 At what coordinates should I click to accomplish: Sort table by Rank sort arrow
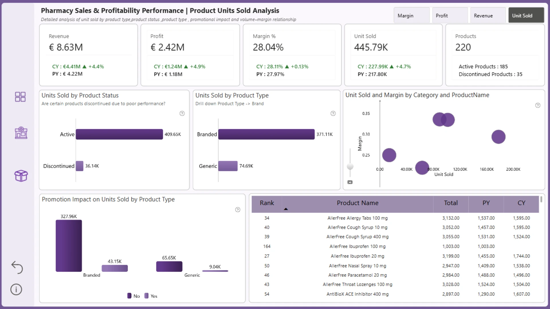click(x=286, y=209)
